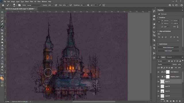Hide Layer 69
The height and width of the screenshot is (103, 184).
[158, 96]
